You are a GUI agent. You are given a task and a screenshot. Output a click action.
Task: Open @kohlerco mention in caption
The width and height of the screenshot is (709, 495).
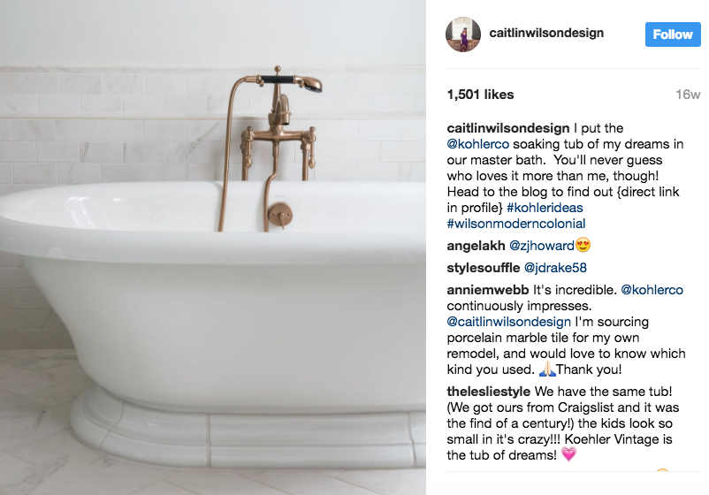478,144
